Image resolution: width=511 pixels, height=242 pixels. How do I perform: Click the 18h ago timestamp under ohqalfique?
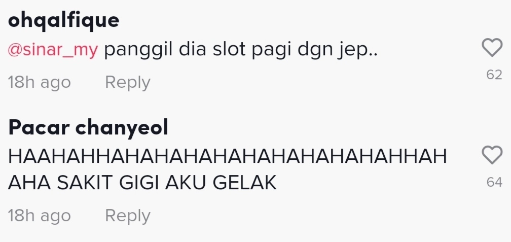[x=40, y=83]
